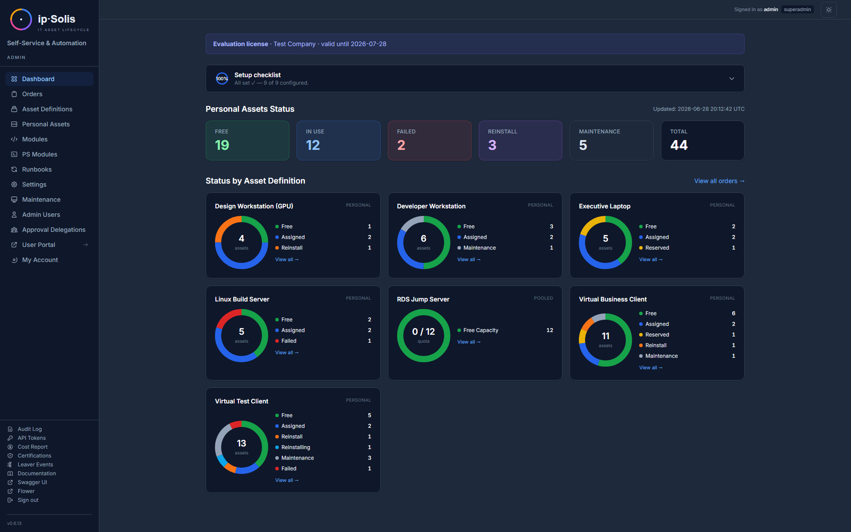Click version label v0.6.13
This screenshot has width=851, height=532.
(x=14, y=523)
